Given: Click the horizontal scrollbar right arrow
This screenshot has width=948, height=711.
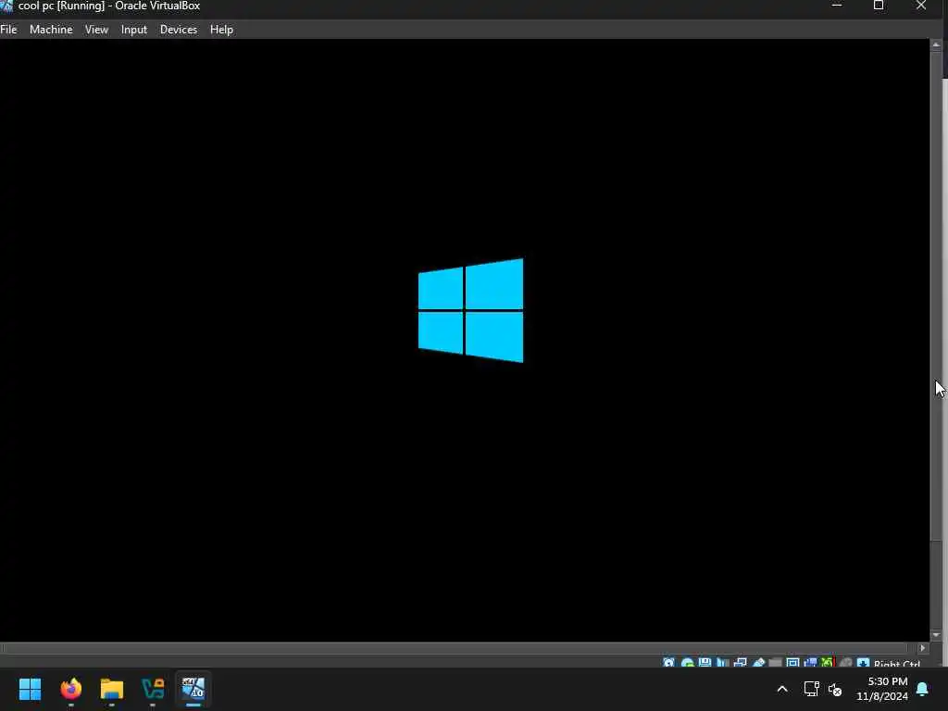Looking at the screenshot, I should tap(923, 647).
